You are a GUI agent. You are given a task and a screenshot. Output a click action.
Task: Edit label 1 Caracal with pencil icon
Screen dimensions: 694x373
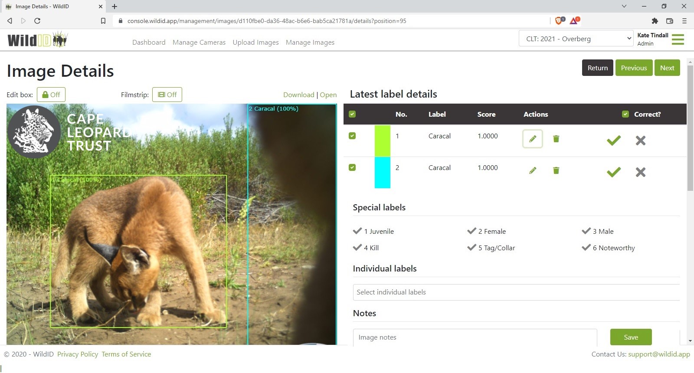pos(533,139)
